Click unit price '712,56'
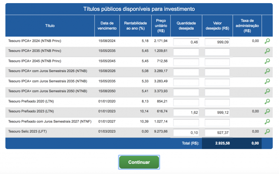The height and width of the screenshot is (174, 279). coord(162,61)
